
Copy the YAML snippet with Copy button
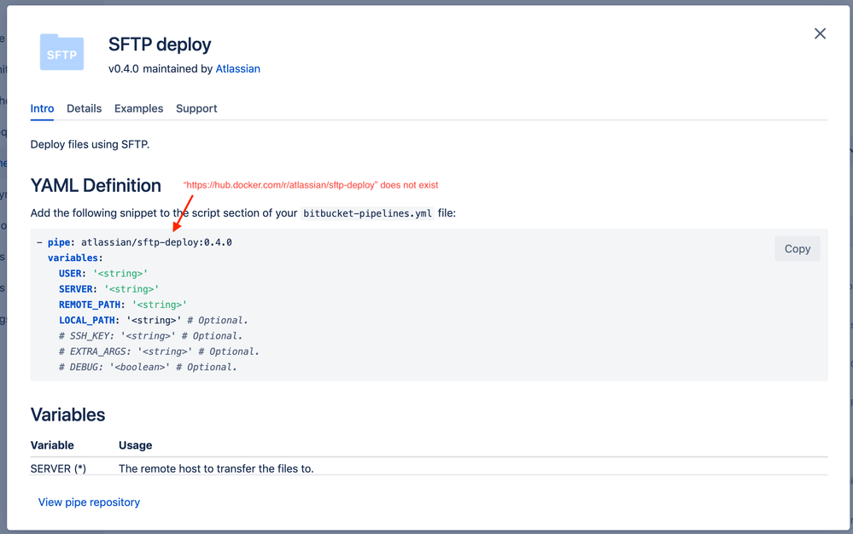point(797,249)
